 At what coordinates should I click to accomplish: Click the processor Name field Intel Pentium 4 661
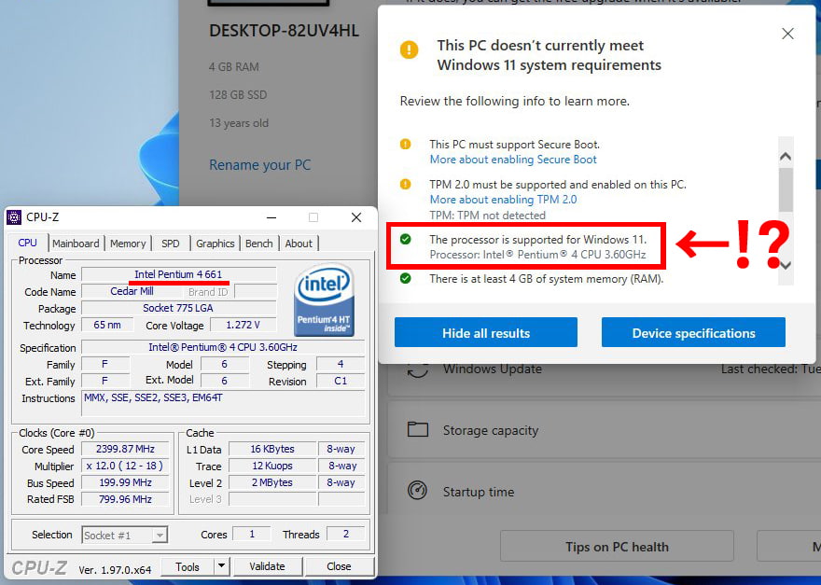[178, 274]
